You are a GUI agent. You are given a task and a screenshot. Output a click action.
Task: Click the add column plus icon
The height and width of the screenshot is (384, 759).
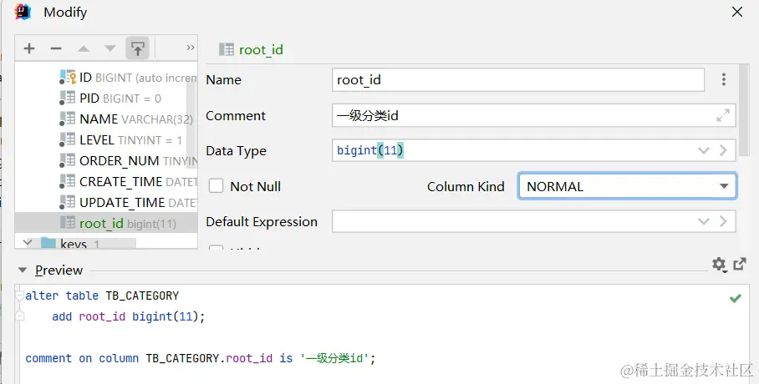pyautogui.click(x=29, y=48)
